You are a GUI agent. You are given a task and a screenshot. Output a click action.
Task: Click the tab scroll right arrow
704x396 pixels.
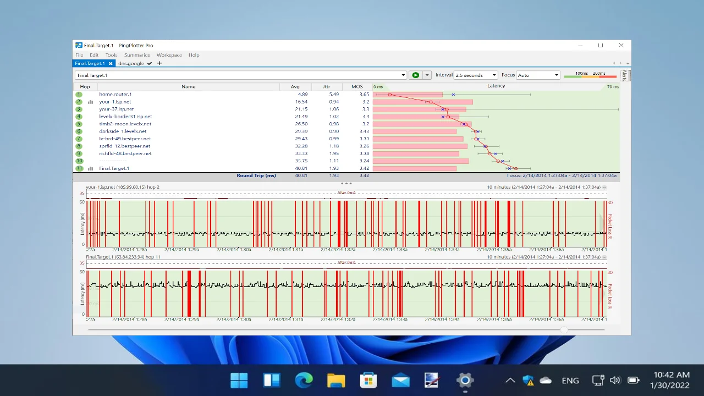tap(621, 63)
